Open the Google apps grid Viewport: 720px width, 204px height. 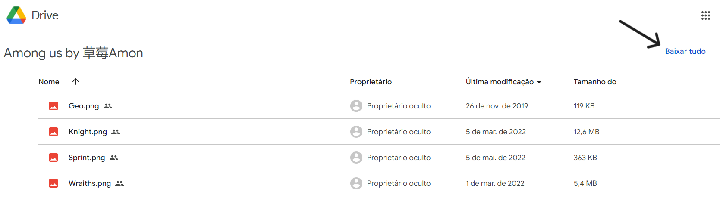[x=705, y=16]
